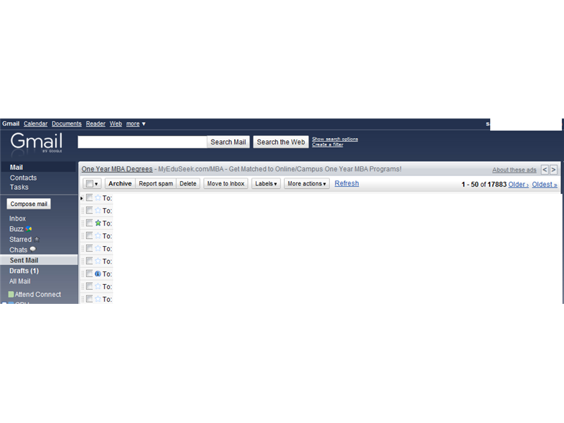564x423 pixels.
Task: Open the One Year MBA Degrees ad
Action: (x=117, y=169)
